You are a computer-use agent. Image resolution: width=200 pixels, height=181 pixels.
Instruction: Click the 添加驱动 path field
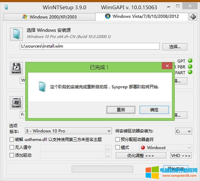73,155
